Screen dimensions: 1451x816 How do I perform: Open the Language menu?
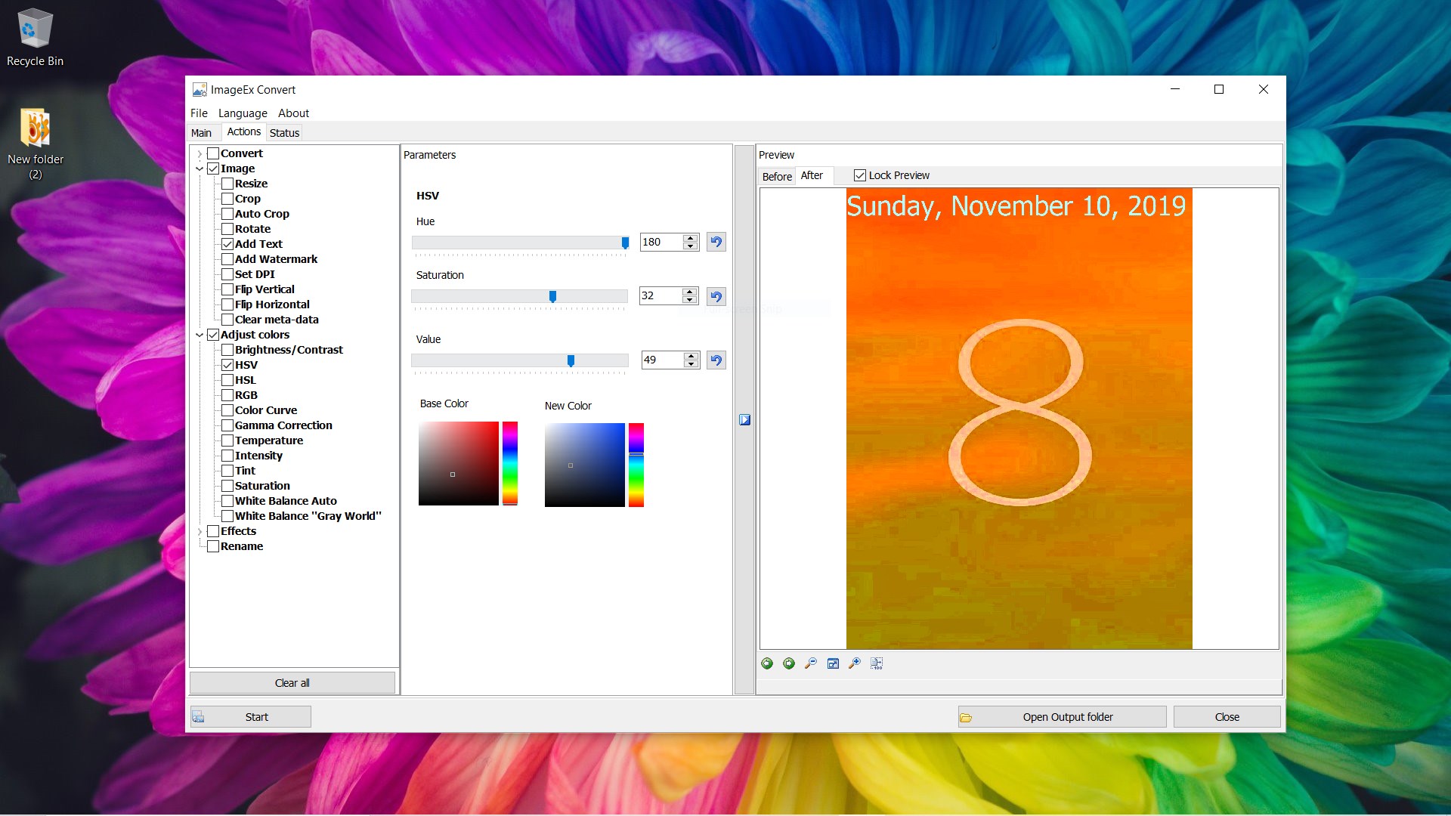243,113
